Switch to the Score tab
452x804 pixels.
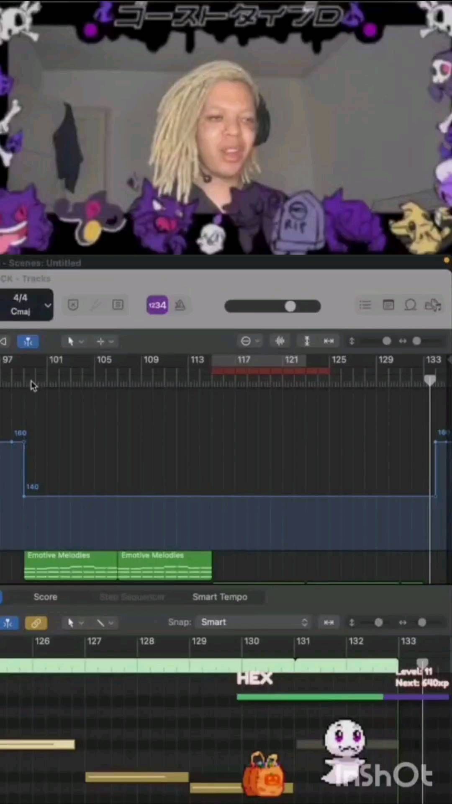45,597
